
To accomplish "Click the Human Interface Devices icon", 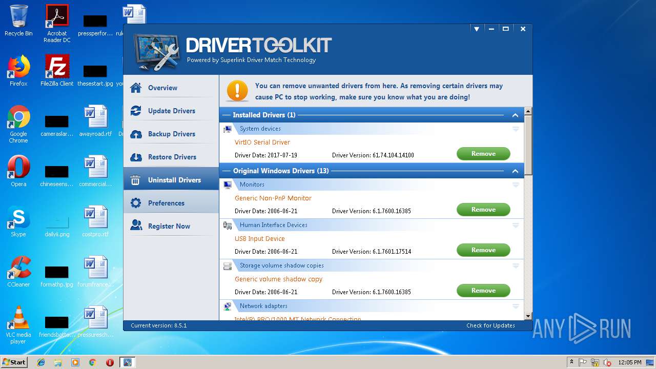I will click(228, 225).
